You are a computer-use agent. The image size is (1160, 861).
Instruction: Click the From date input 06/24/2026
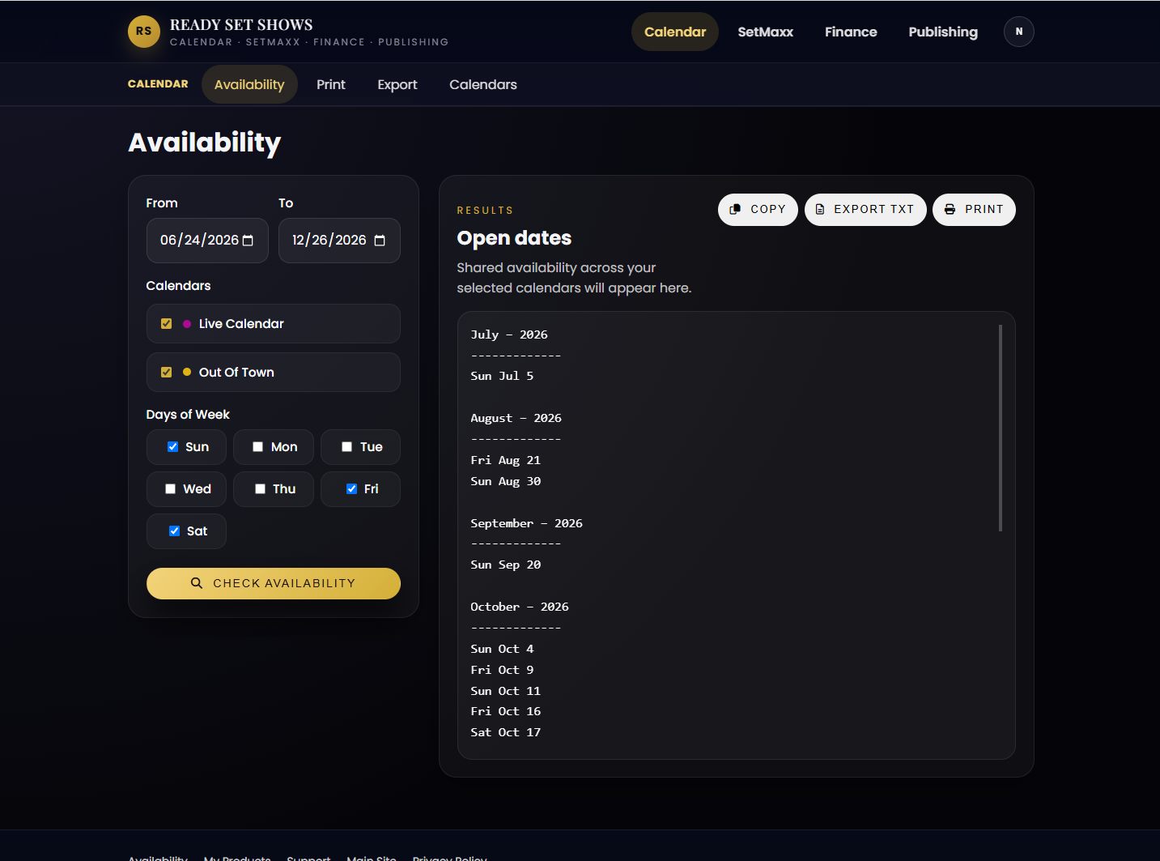[x=207, y=241]
